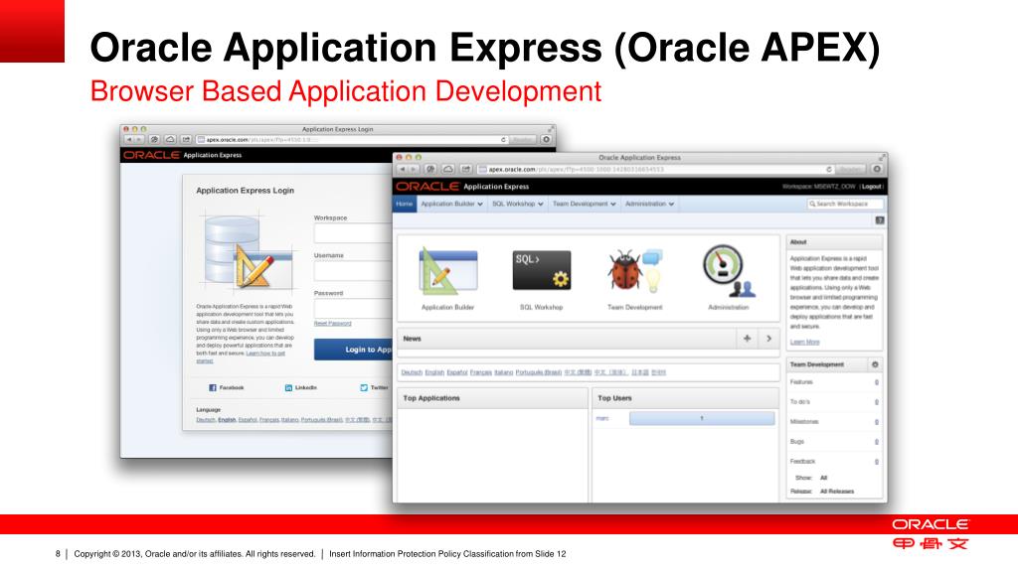Click Share icon in front browser toolbar

466,169
